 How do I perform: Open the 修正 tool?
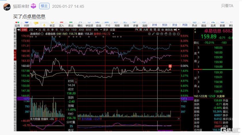coord(52,24)
